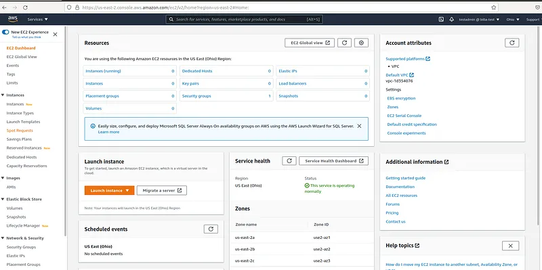Click Learn more in the banner
This screenshot has height=270, width=542.
point(108,132)
